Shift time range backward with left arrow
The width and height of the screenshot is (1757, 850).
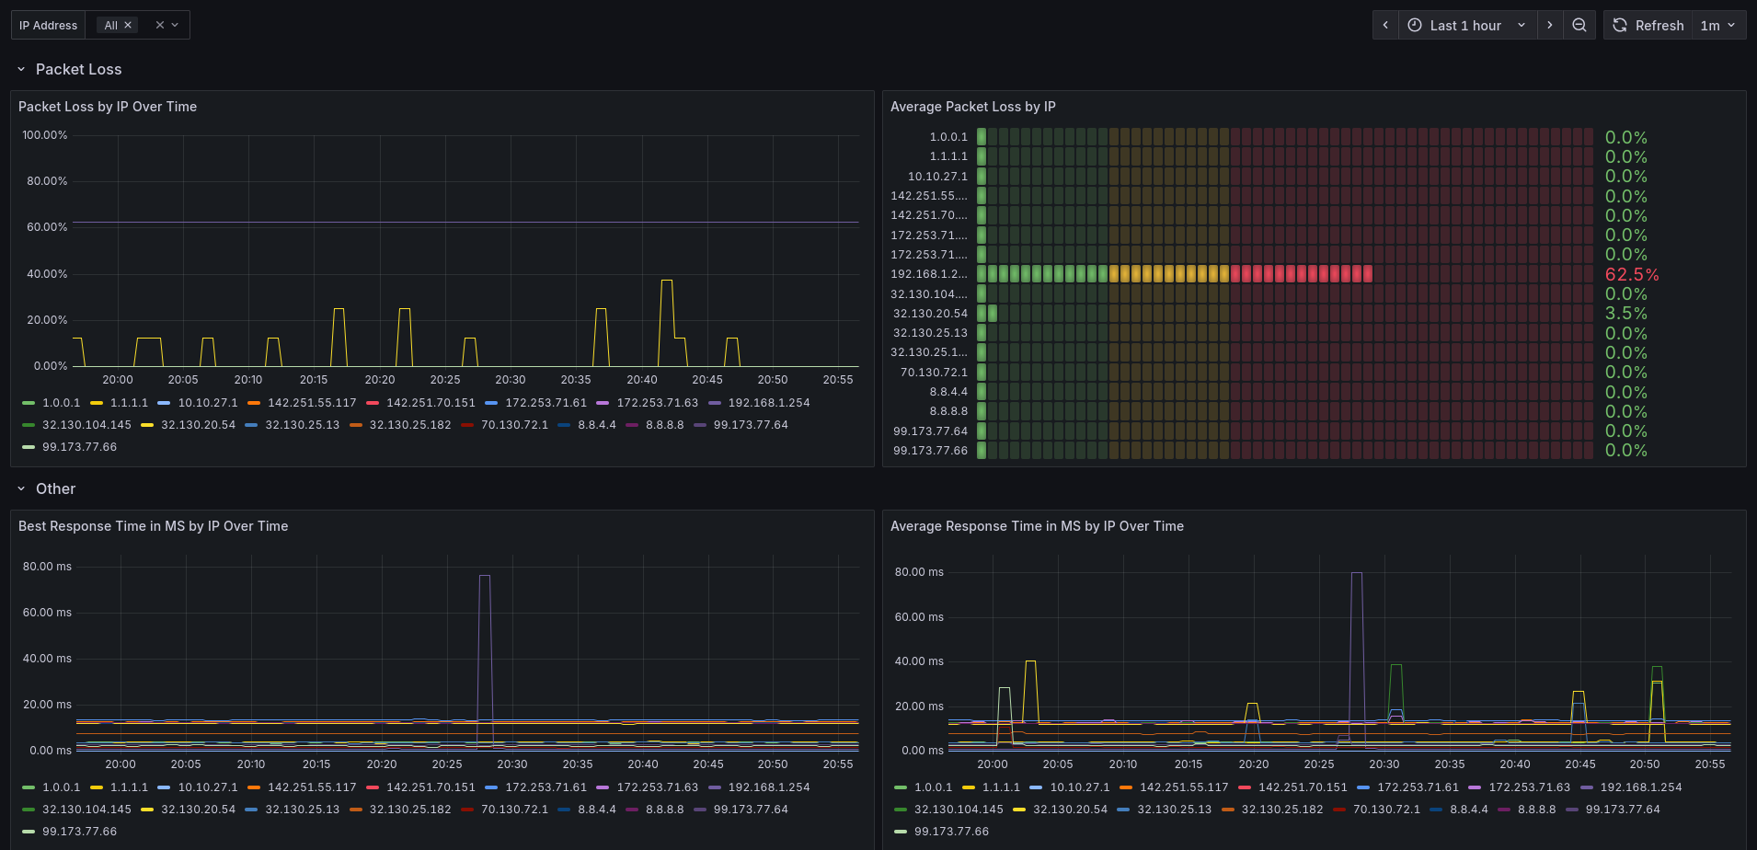[1385, 26]
